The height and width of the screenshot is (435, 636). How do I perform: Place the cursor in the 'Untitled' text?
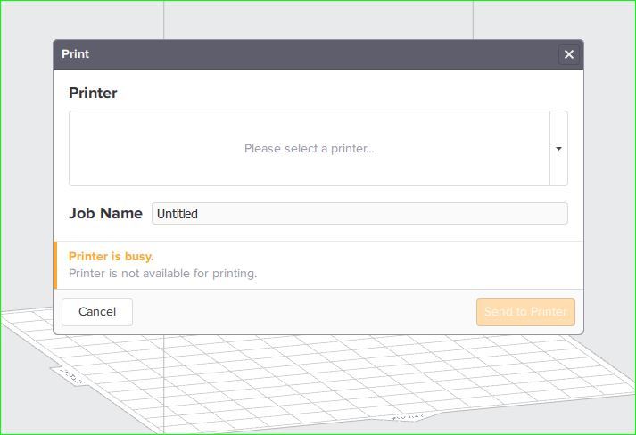(x=178, y=214)
